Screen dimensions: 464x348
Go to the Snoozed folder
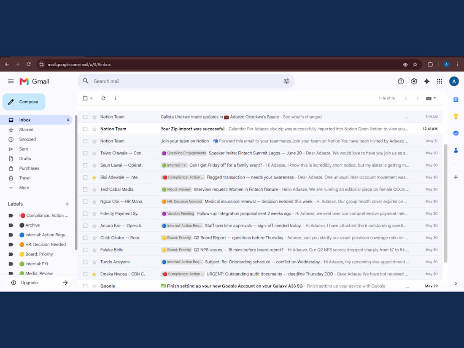click(27, 139)
